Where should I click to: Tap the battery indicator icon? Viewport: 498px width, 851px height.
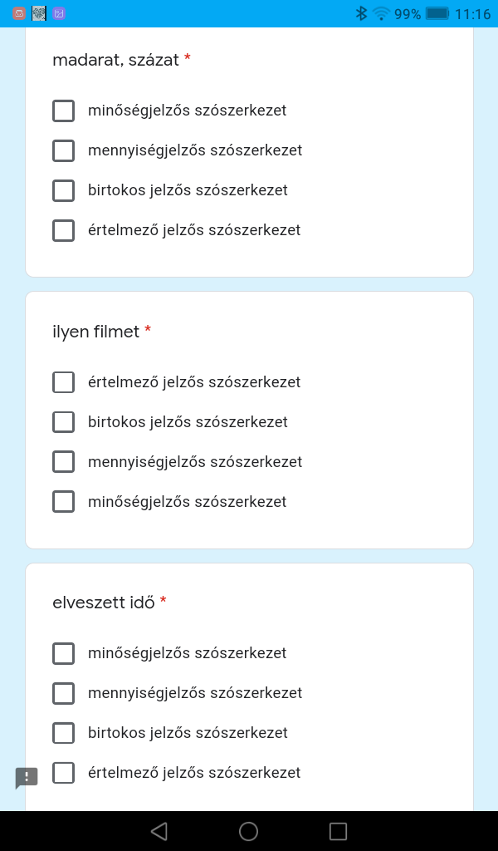[x=437, y=13]
